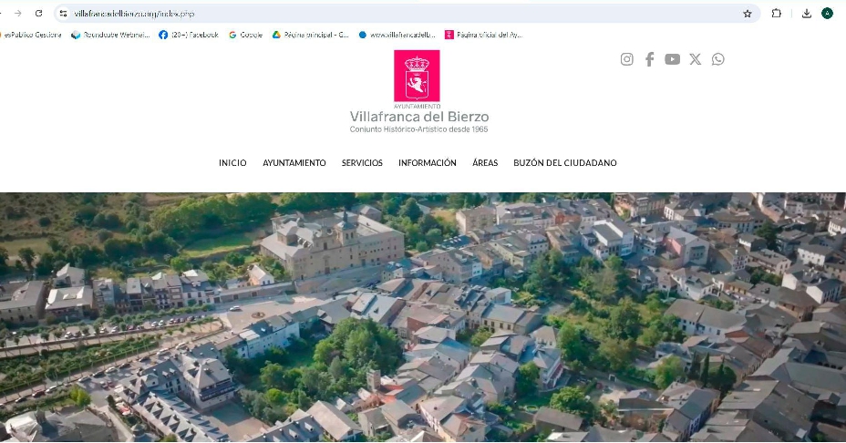846x443 pixels.
Task: Open the ÁREAS menu item
Action: click(485, 163)
